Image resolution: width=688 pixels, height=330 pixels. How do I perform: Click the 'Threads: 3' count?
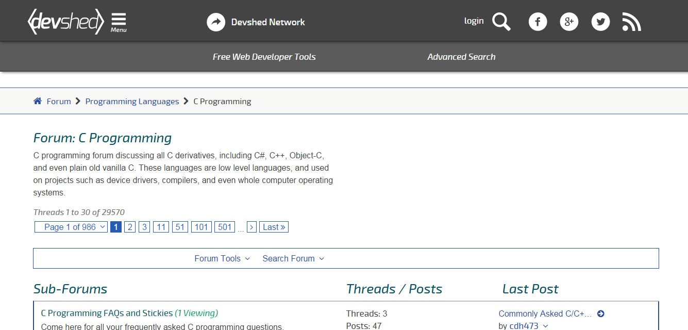366,313
